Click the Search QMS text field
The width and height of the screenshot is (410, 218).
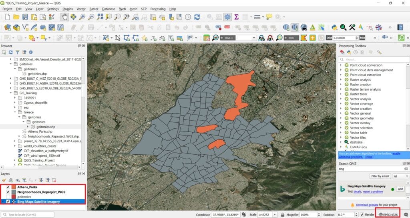coord(373,169)
